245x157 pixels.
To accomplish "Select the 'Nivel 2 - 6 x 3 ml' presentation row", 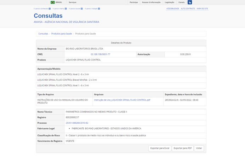I will coord(121,75).
